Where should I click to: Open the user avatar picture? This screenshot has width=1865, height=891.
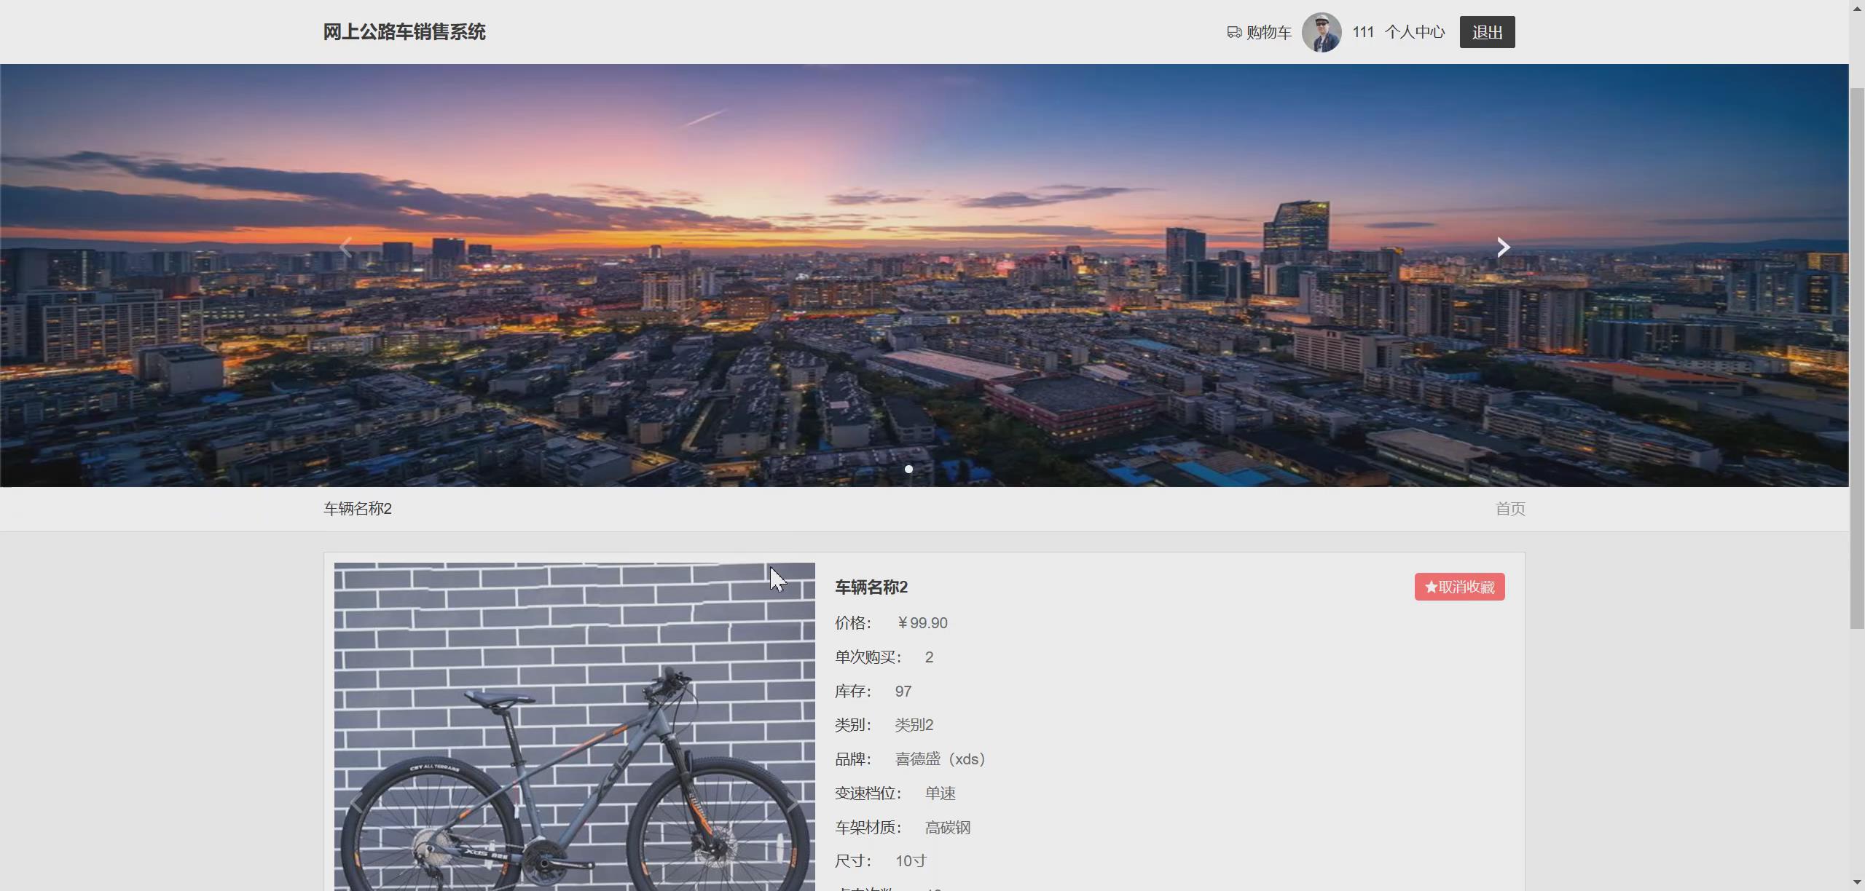click(x=1321, y=32)
